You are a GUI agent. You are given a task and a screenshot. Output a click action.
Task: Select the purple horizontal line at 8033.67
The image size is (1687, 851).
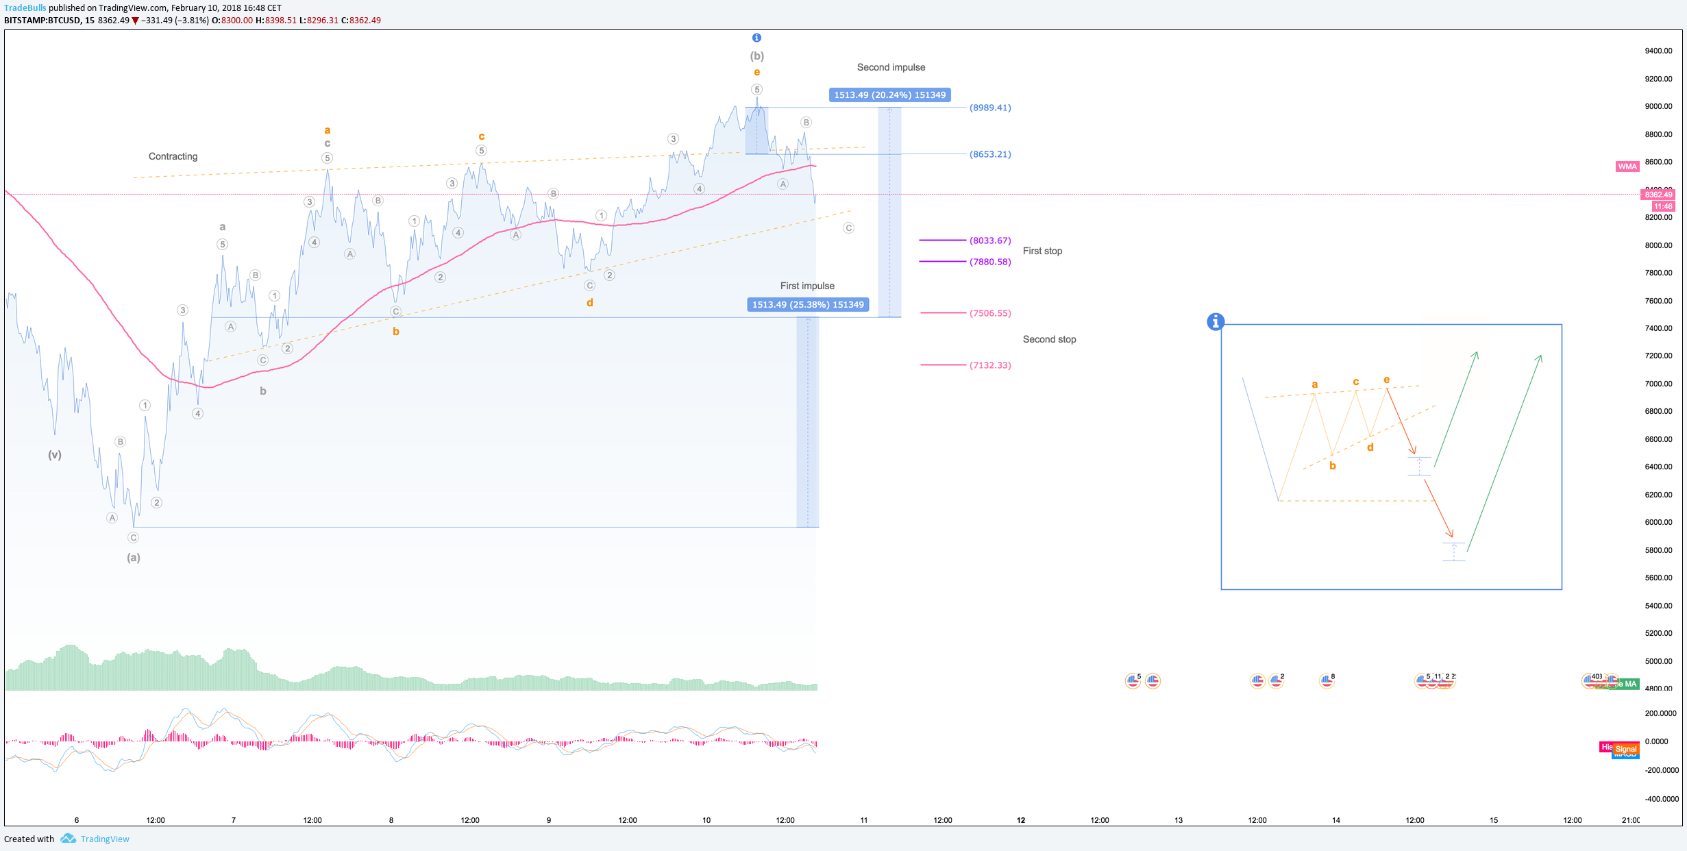click(942, 241)
